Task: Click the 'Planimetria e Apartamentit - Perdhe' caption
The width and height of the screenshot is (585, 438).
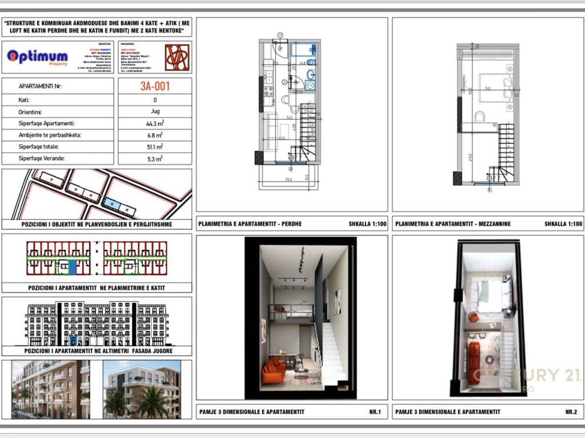Action: tap(250, 224)
